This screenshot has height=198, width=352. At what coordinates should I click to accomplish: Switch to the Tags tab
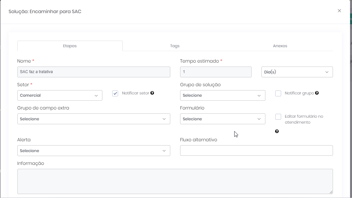click(x=175, y=46)
